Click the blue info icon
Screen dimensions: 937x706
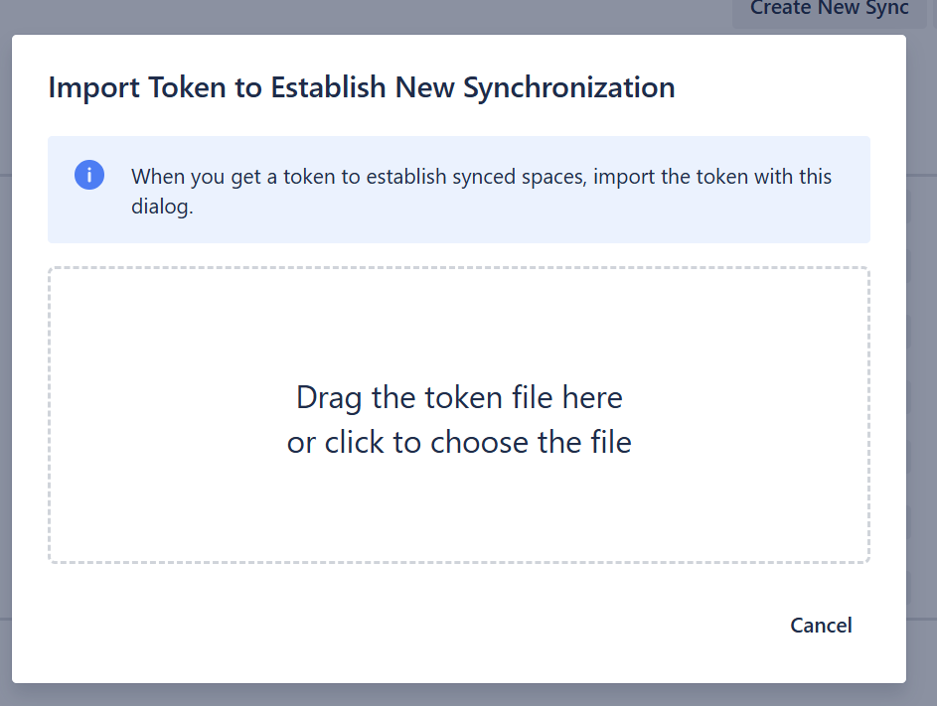(89, 176)
